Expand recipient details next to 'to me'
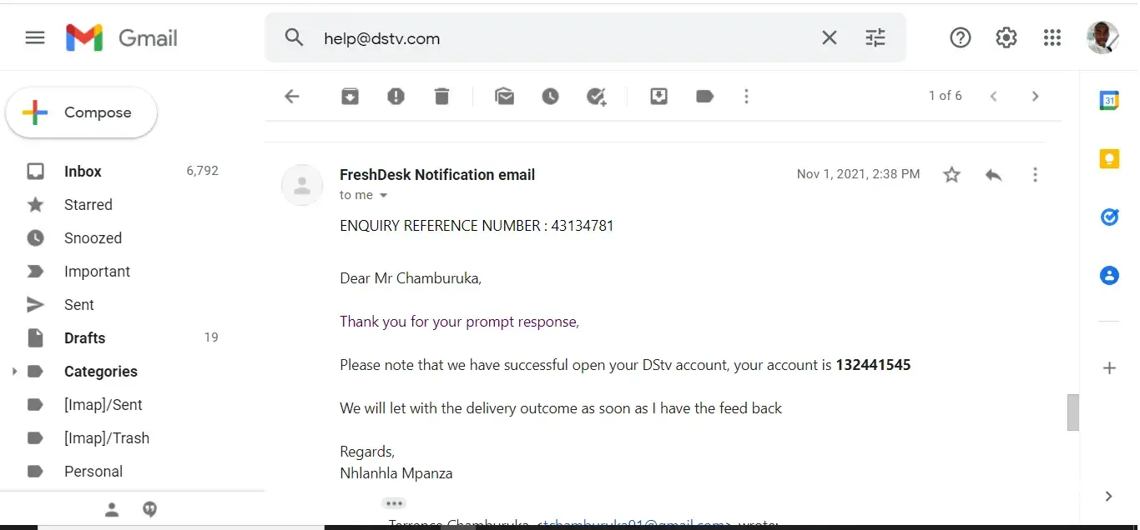This screenshot has width=1140, height=530. pyautogui.click(x=384, y=196)
